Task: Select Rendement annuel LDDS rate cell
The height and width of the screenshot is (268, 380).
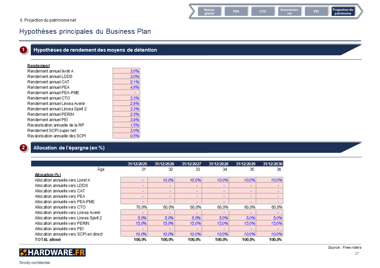Action: [x=126, y=76]
